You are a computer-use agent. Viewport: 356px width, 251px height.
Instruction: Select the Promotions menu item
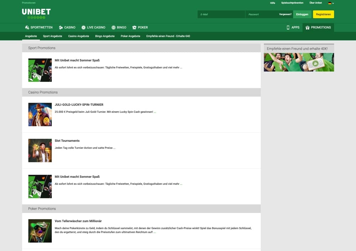[x=318, y=27]
